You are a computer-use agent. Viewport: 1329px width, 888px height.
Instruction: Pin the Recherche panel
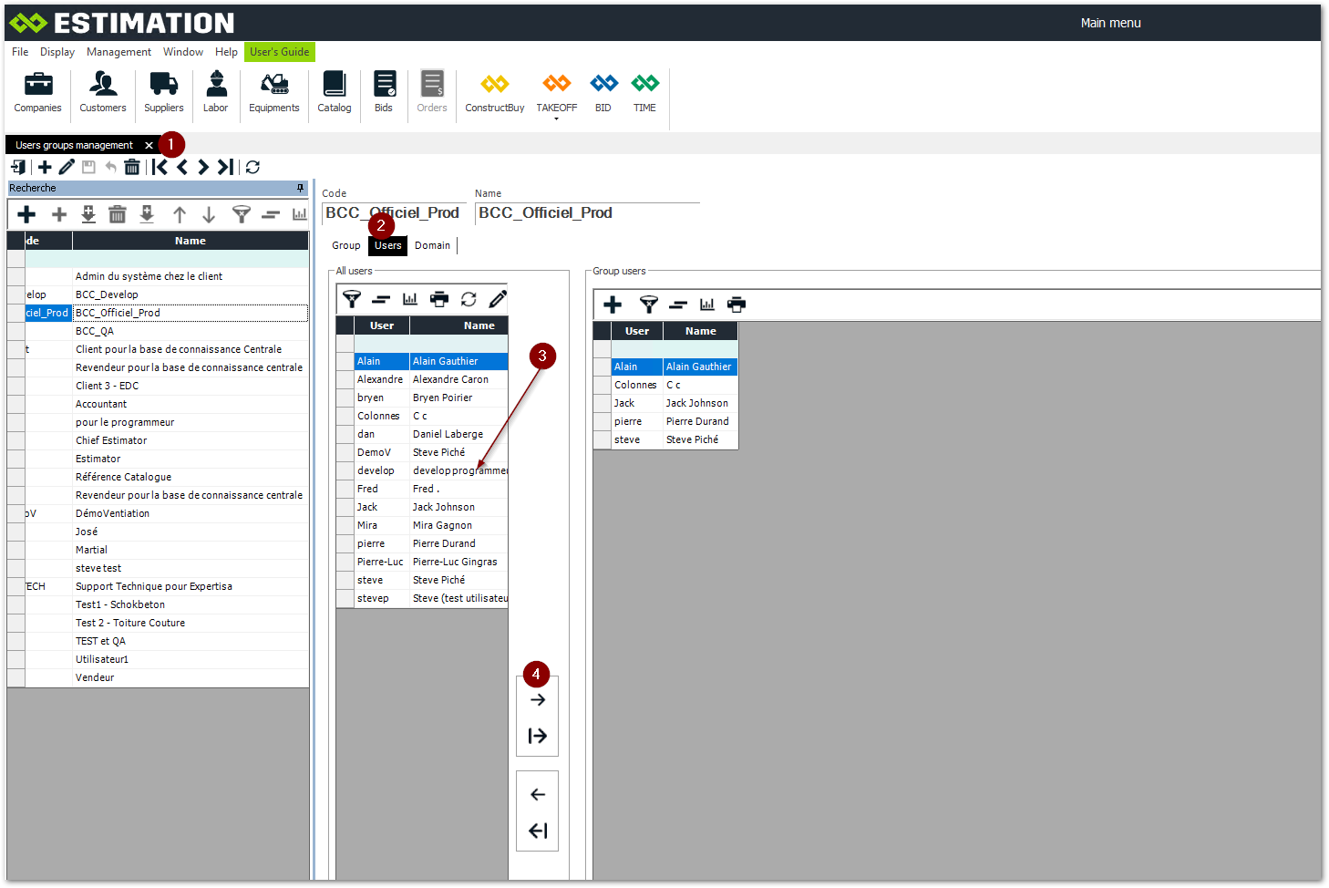(x=300, y=188)
